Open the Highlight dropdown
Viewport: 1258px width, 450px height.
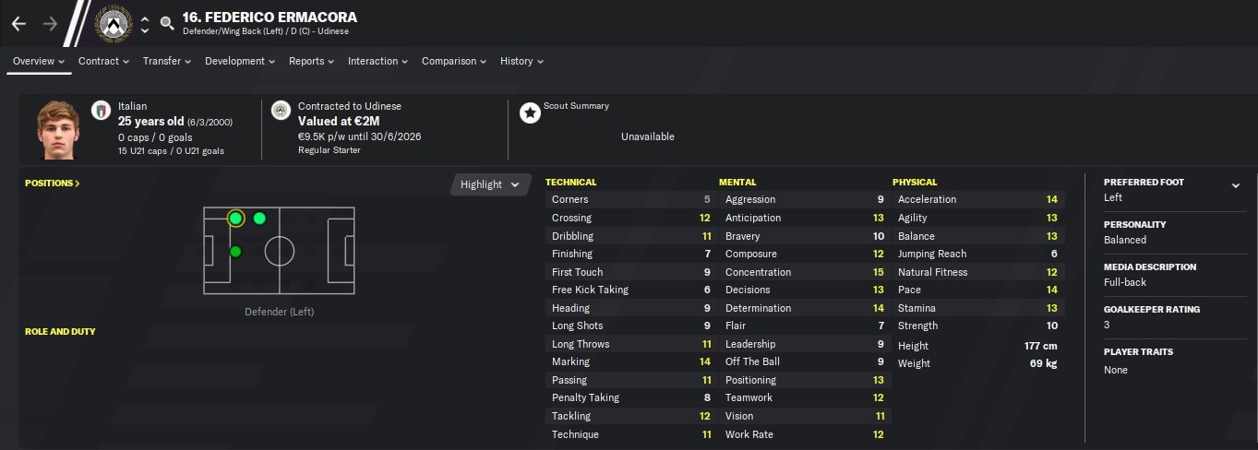(490, 184)
